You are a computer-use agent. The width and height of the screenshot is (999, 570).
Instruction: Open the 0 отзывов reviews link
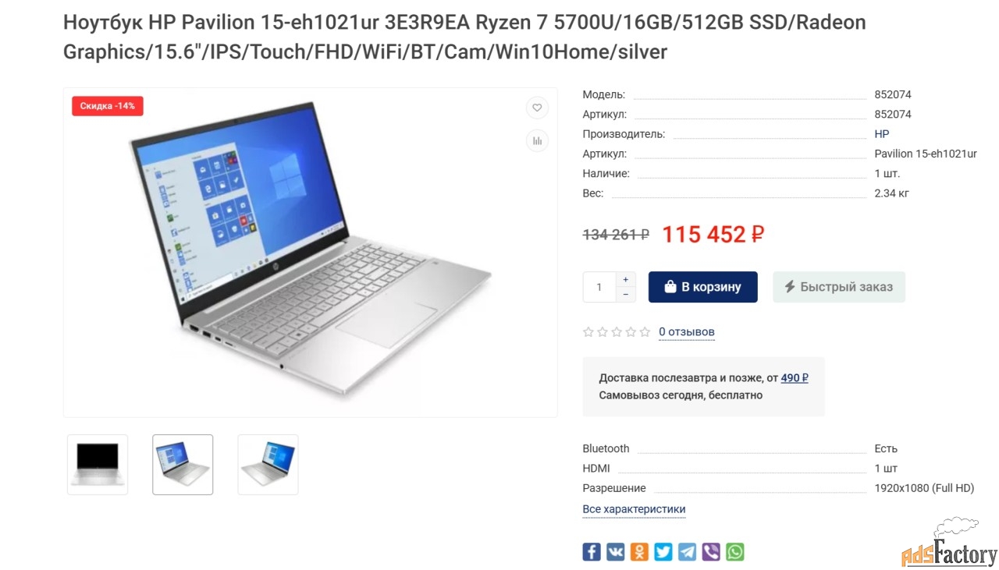tap(687, 332)
